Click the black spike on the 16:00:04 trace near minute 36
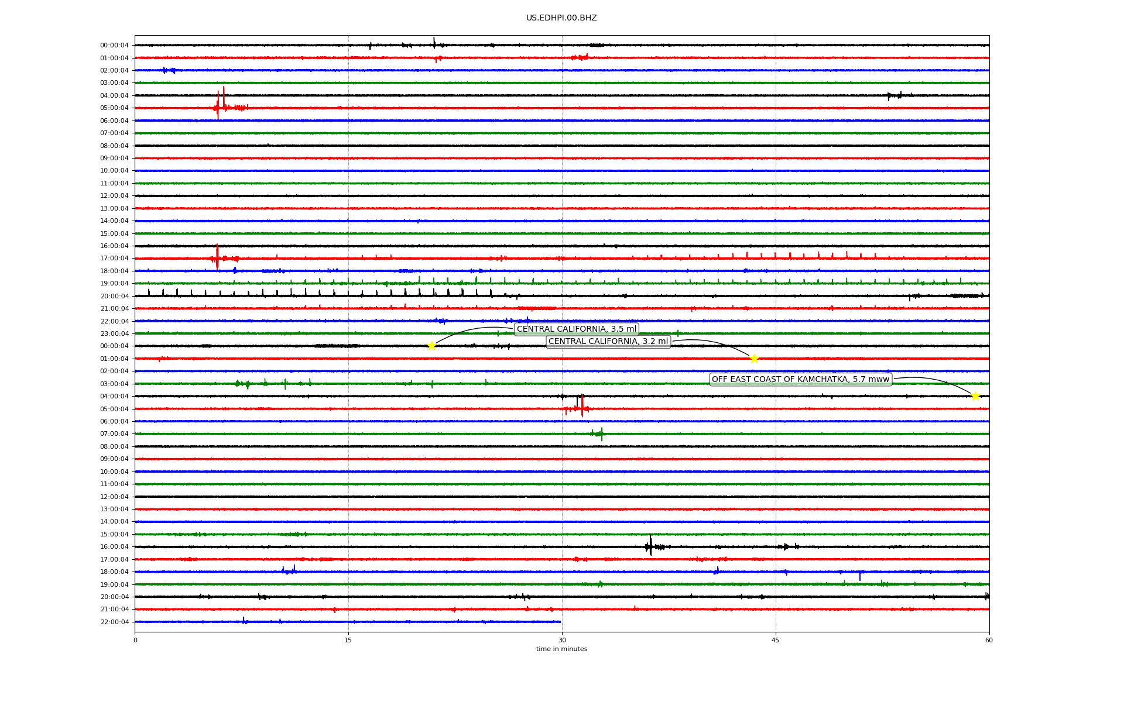This screenshot has width=1124, height=702. [x=650, y=545]
